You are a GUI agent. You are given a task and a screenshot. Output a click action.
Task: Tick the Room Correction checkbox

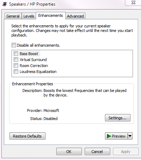16,66
